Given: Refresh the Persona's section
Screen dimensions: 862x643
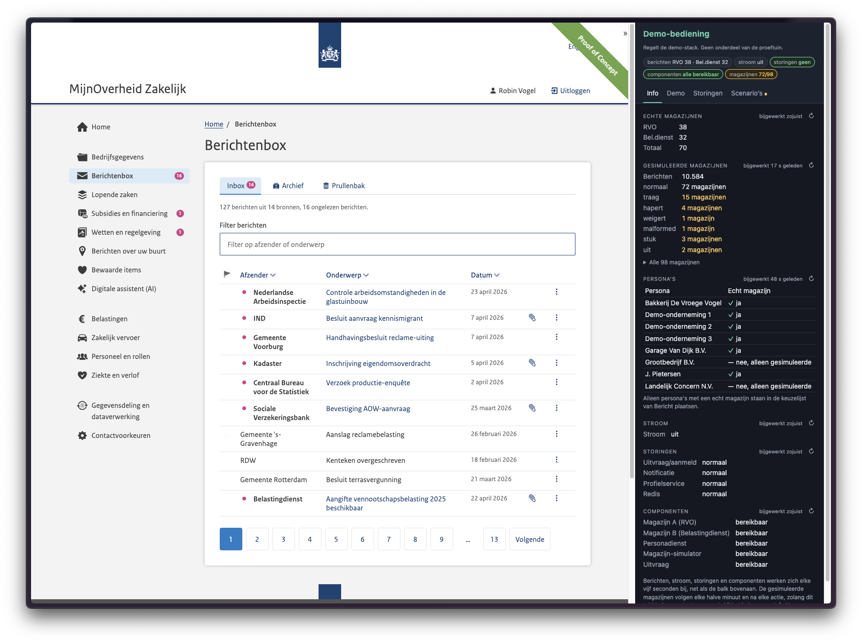Looking at the screenshot, I should [x=812, y=278].
